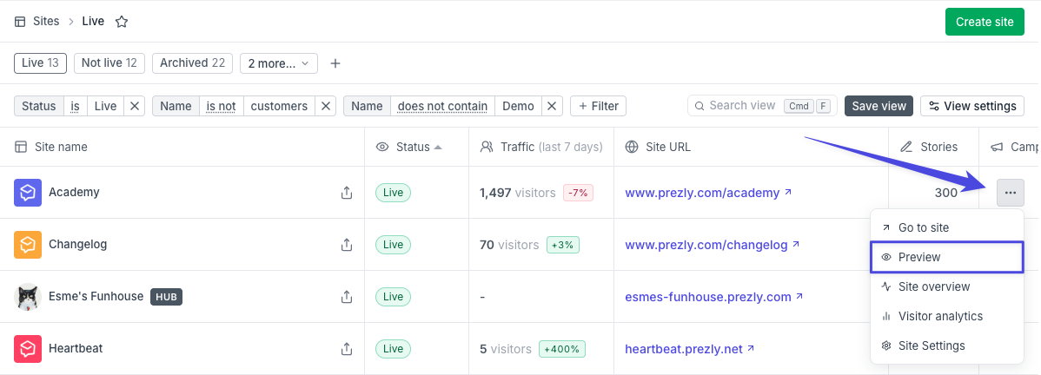The width and height of the screenshot is (1041, 375).
Task: Star the Live view as favorite
Action: [x=122, y=22]
